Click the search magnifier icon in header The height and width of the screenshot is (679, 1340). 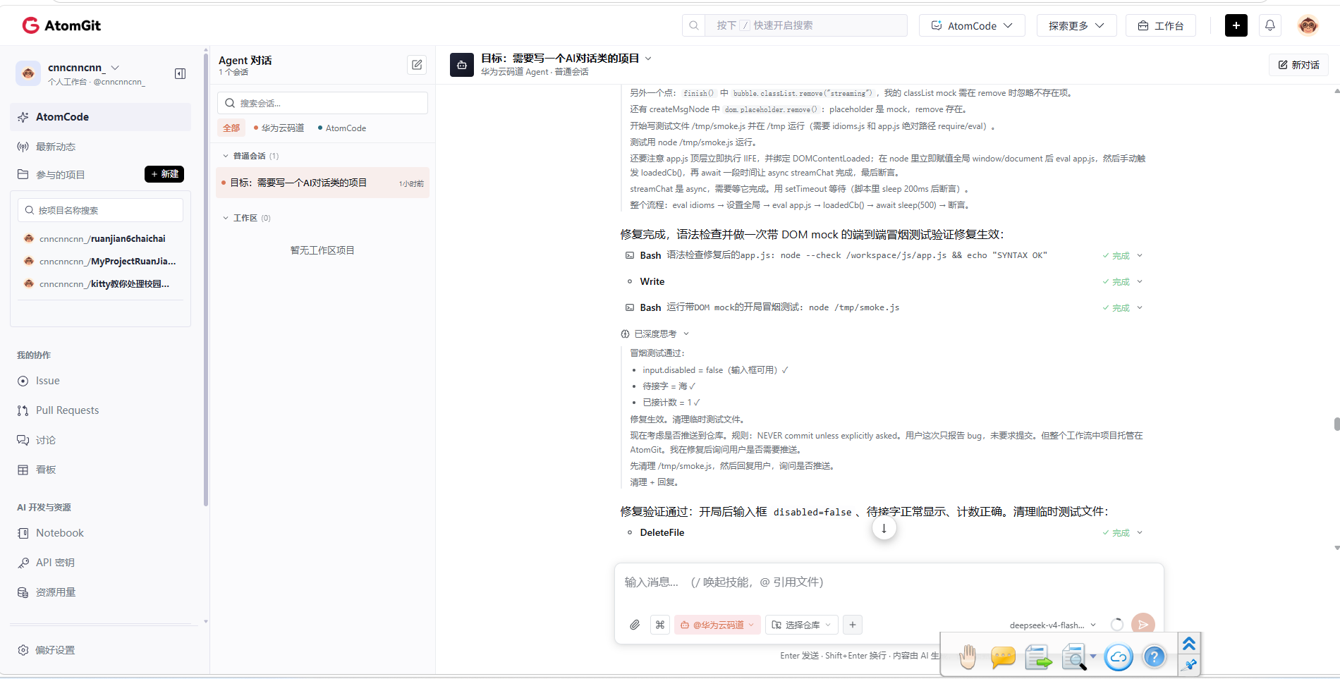pyautogui.click(x=694, y=25)
